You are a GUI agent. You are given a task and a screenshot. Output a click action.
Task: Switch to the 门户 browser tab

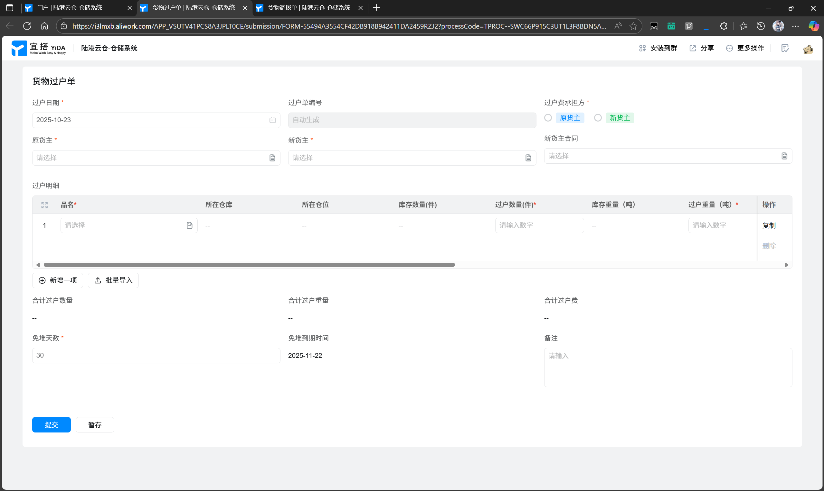[x=70, y=8]
